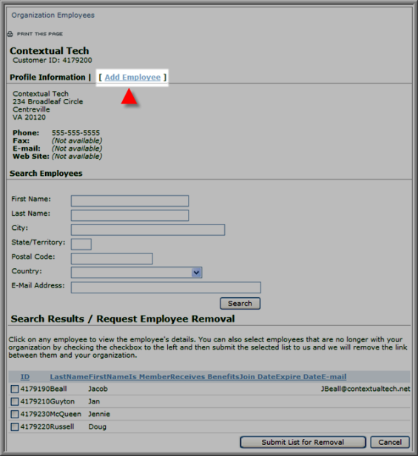The image size is (418, 456).
Task: Click into the Last Name field
Action: [129, 216]
